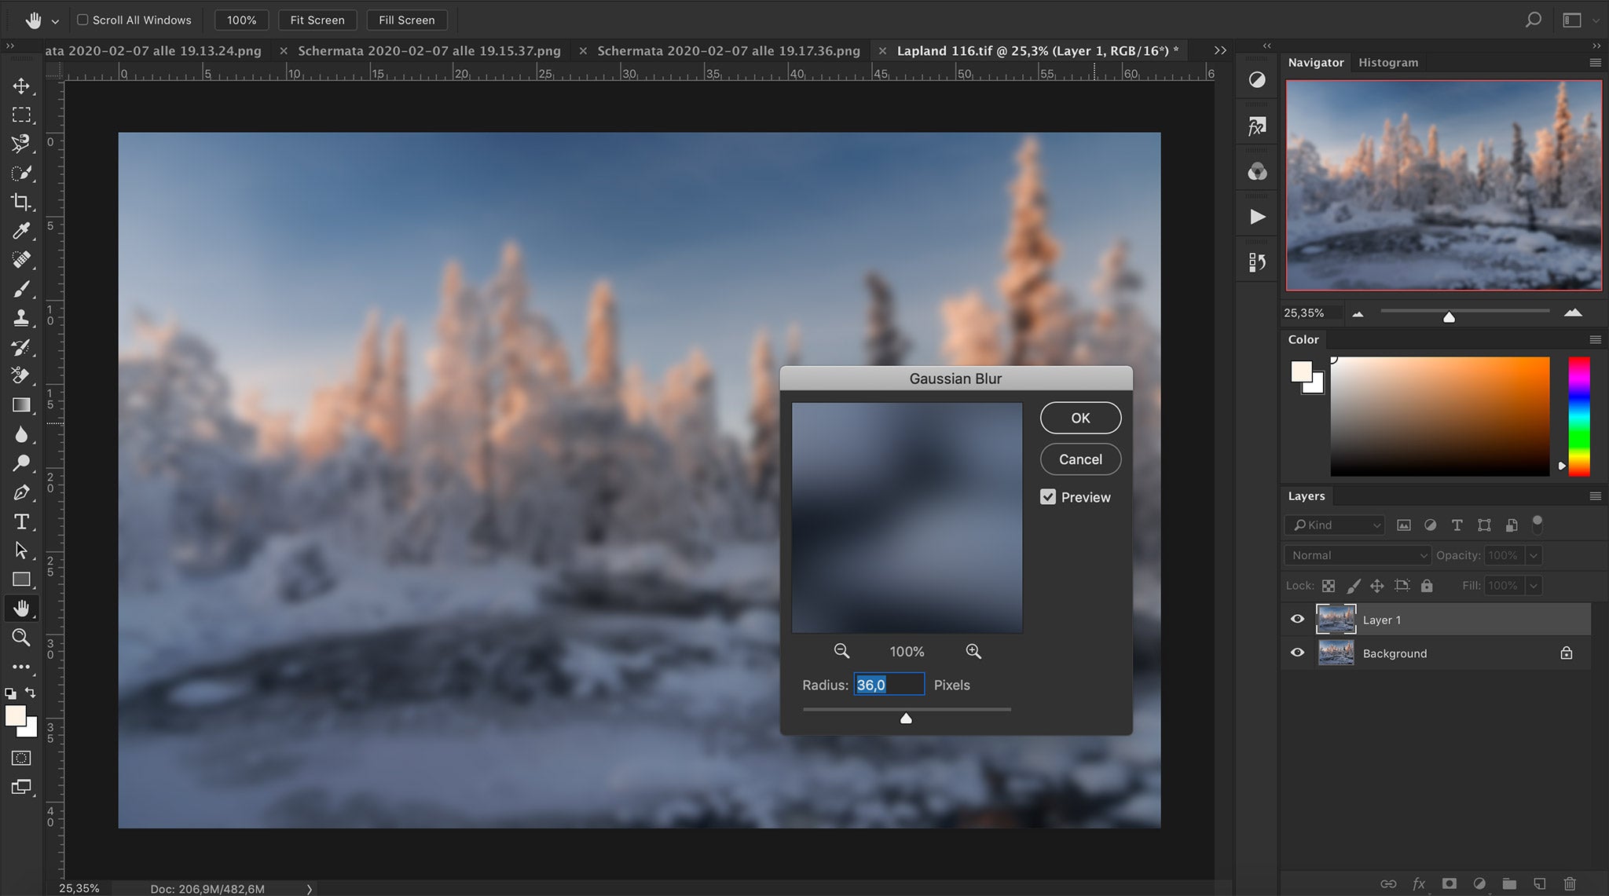Select the Horizontal Type tool
This screenshot has height=896, width=1609.
[21, 521]
